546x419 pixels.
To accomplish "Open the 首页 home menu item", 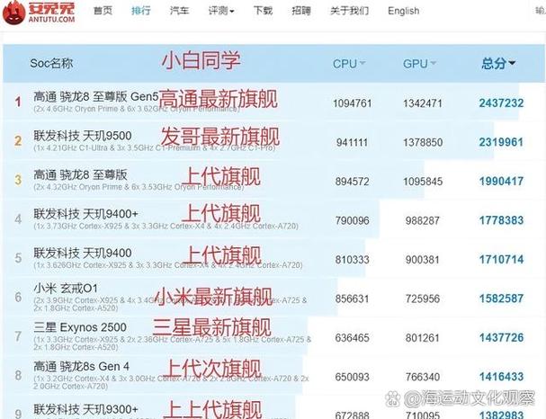I will click(103, 11).
